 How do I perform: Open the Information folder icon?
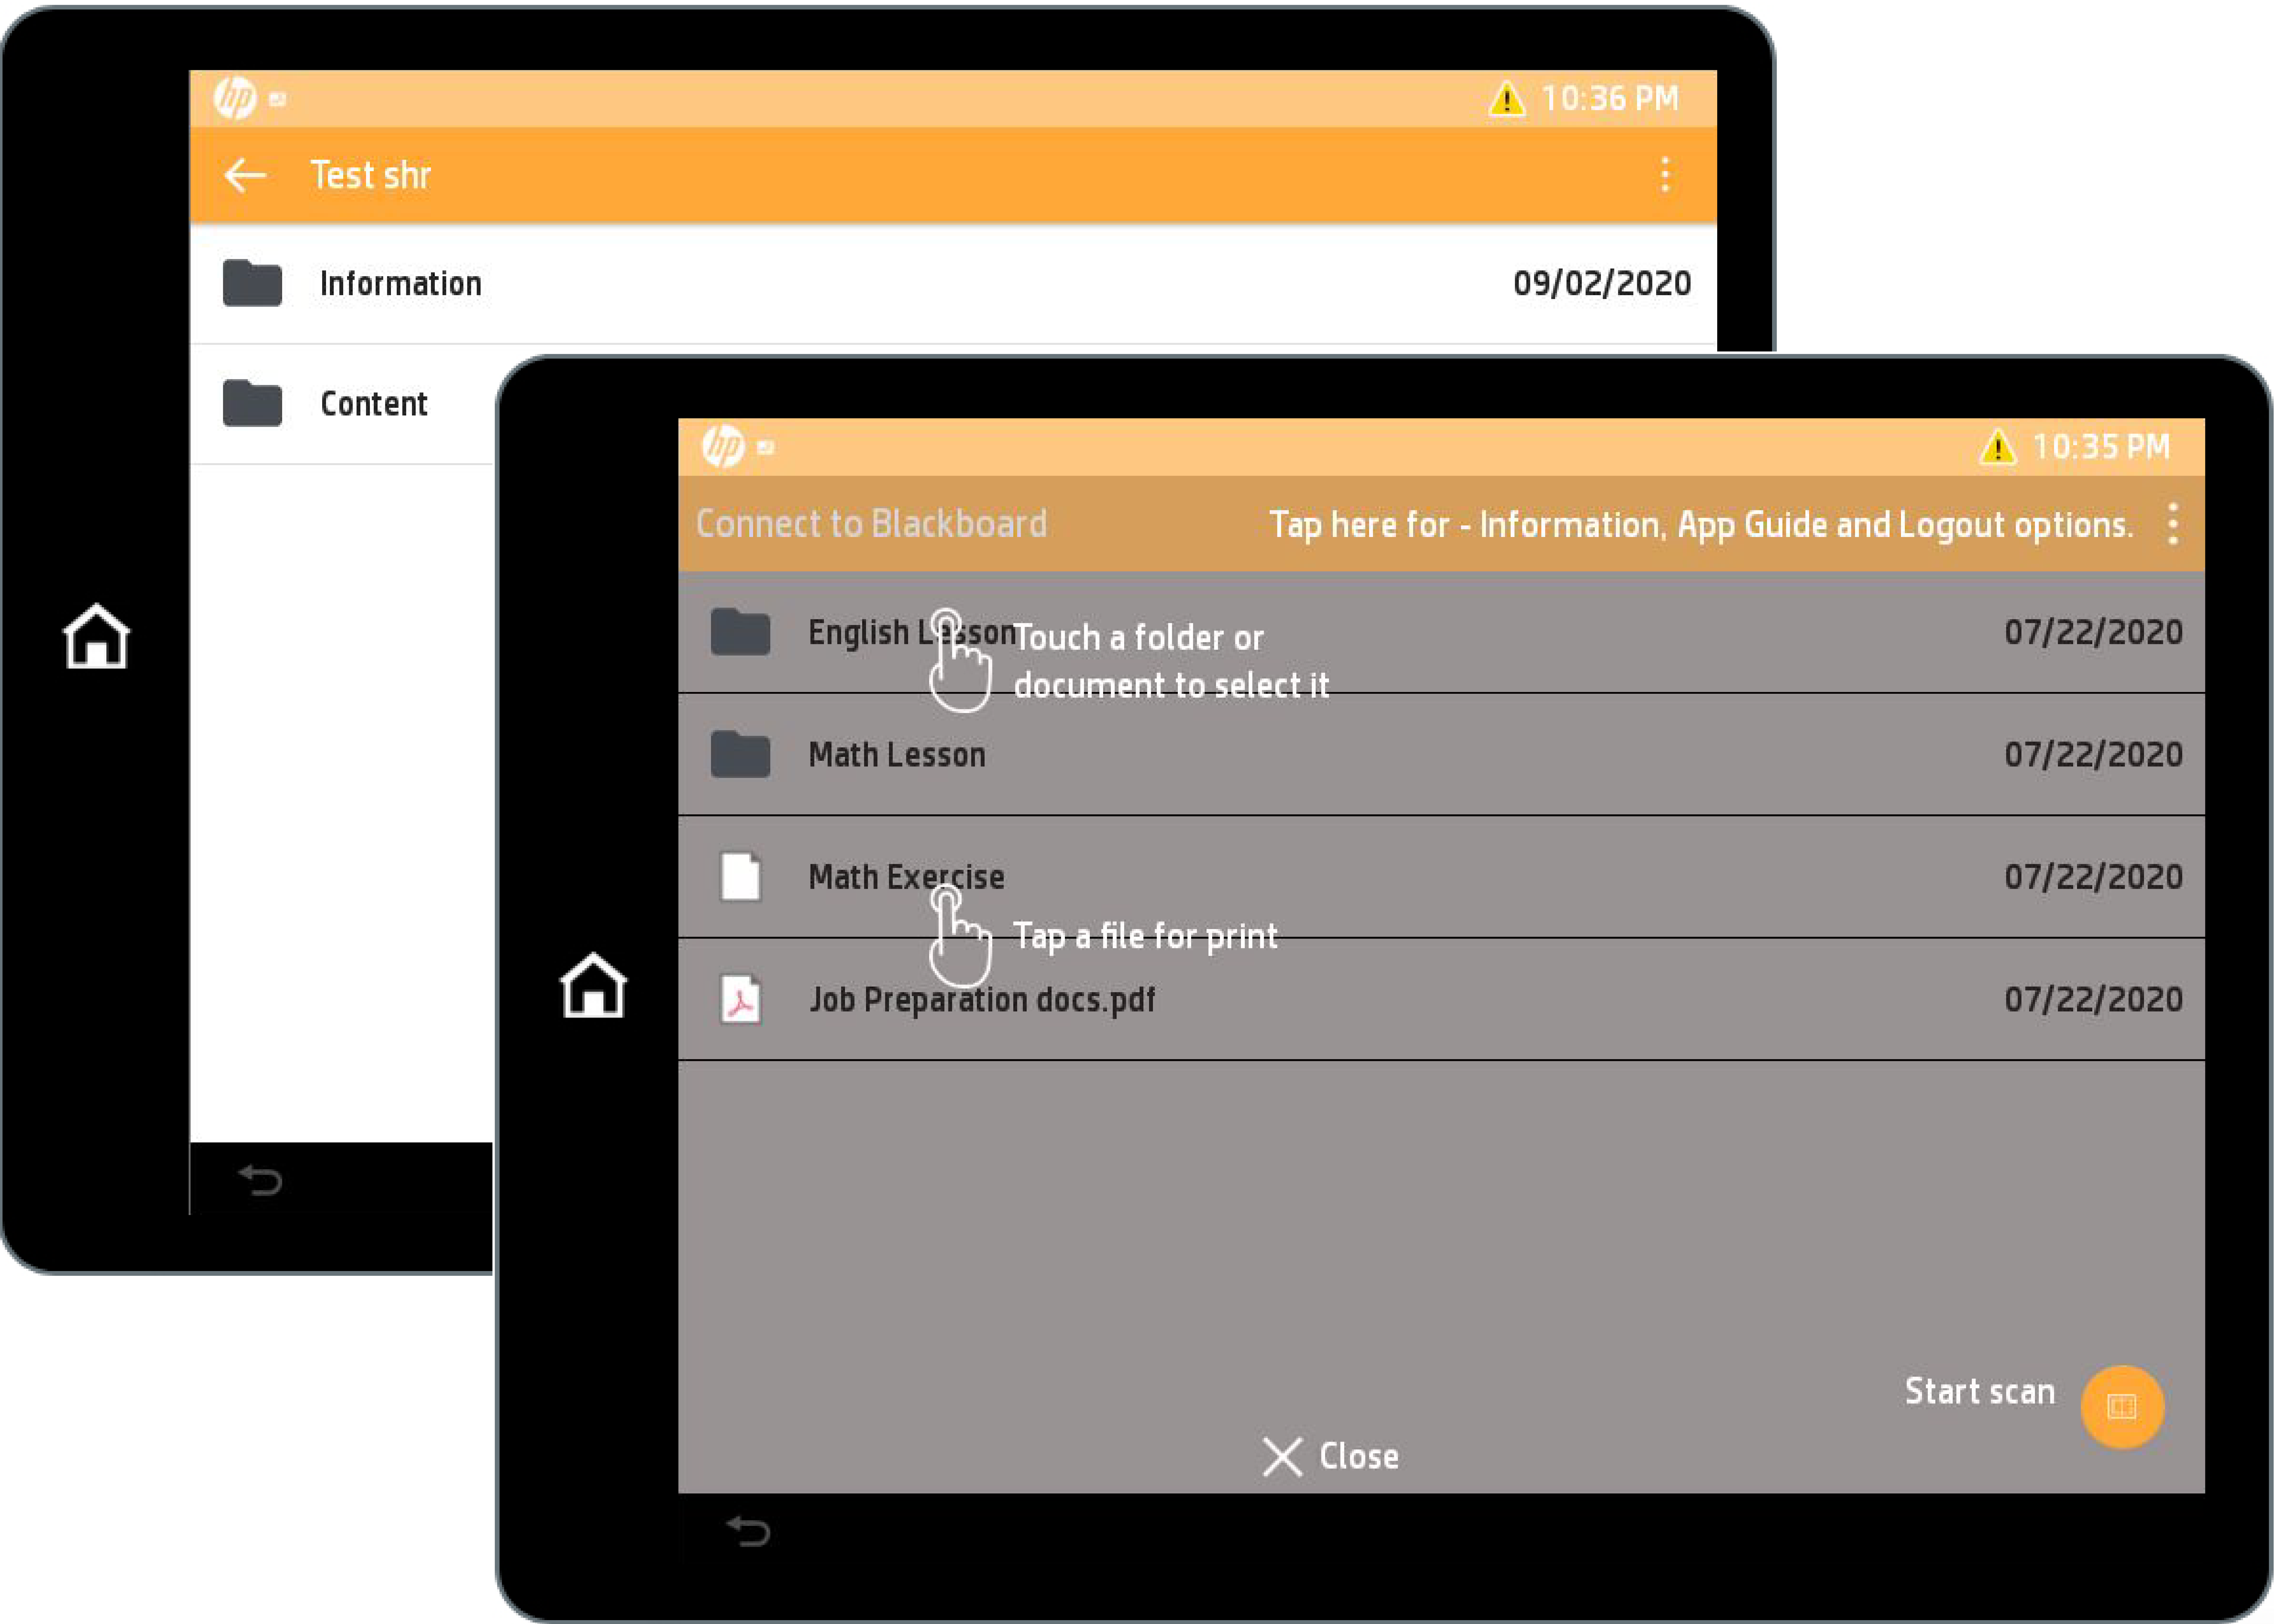(x=252, y=283)
